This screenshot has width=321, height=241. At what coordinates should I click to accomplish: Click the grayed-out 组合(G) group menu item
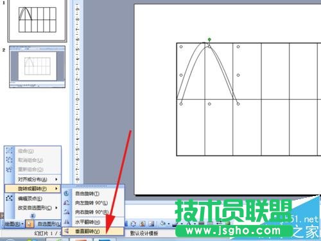click(33, 151)
